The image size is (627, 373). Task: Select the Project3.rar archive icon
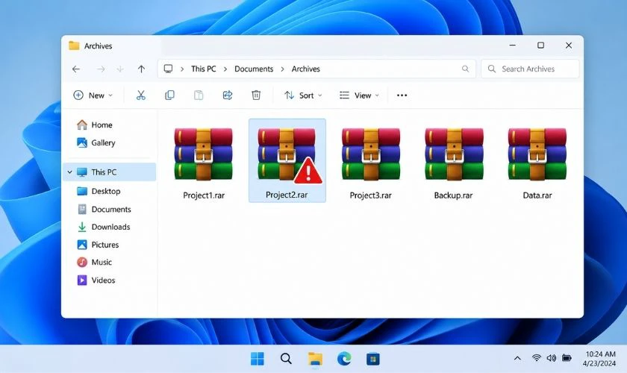click(x=371, y=154)
